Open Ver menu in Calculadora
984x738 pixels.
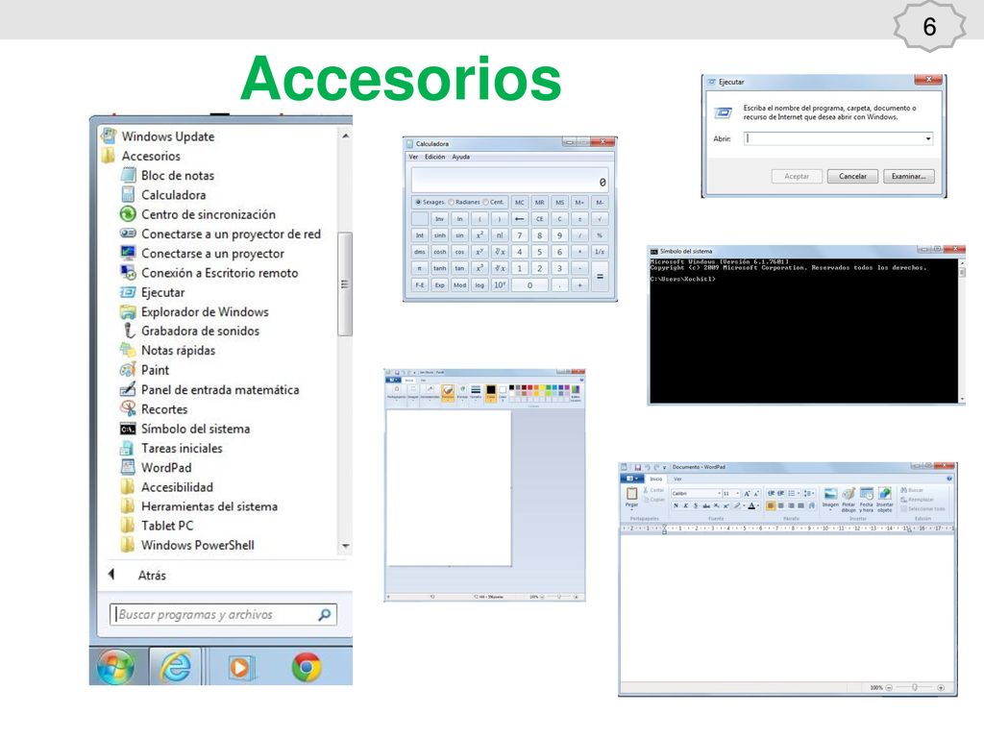413,157
